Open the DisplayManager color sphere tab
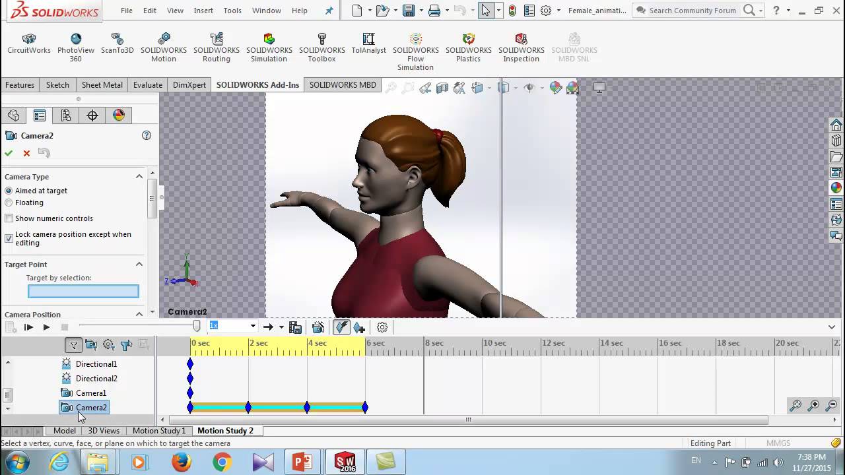 (119, 115)
